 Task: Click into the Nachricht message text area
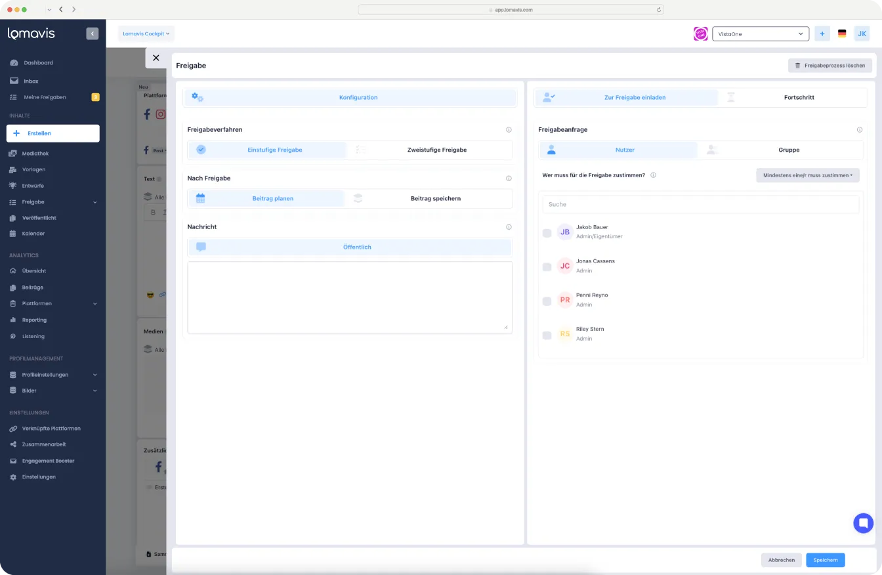350,297
